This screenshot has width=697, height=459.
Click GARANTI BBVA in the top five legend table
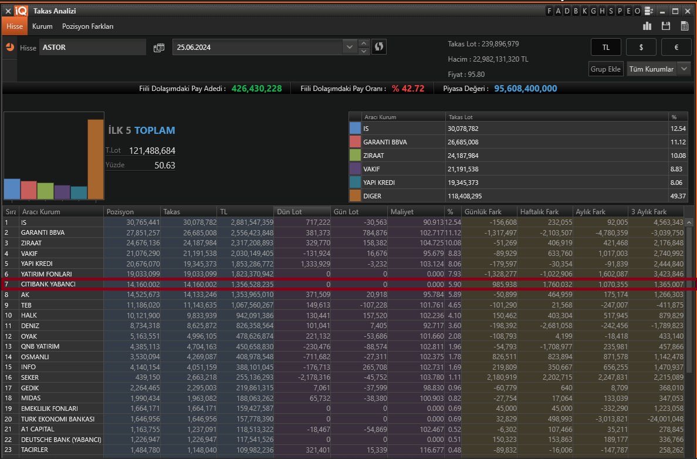pyautogui.click(x=385, y=142)
